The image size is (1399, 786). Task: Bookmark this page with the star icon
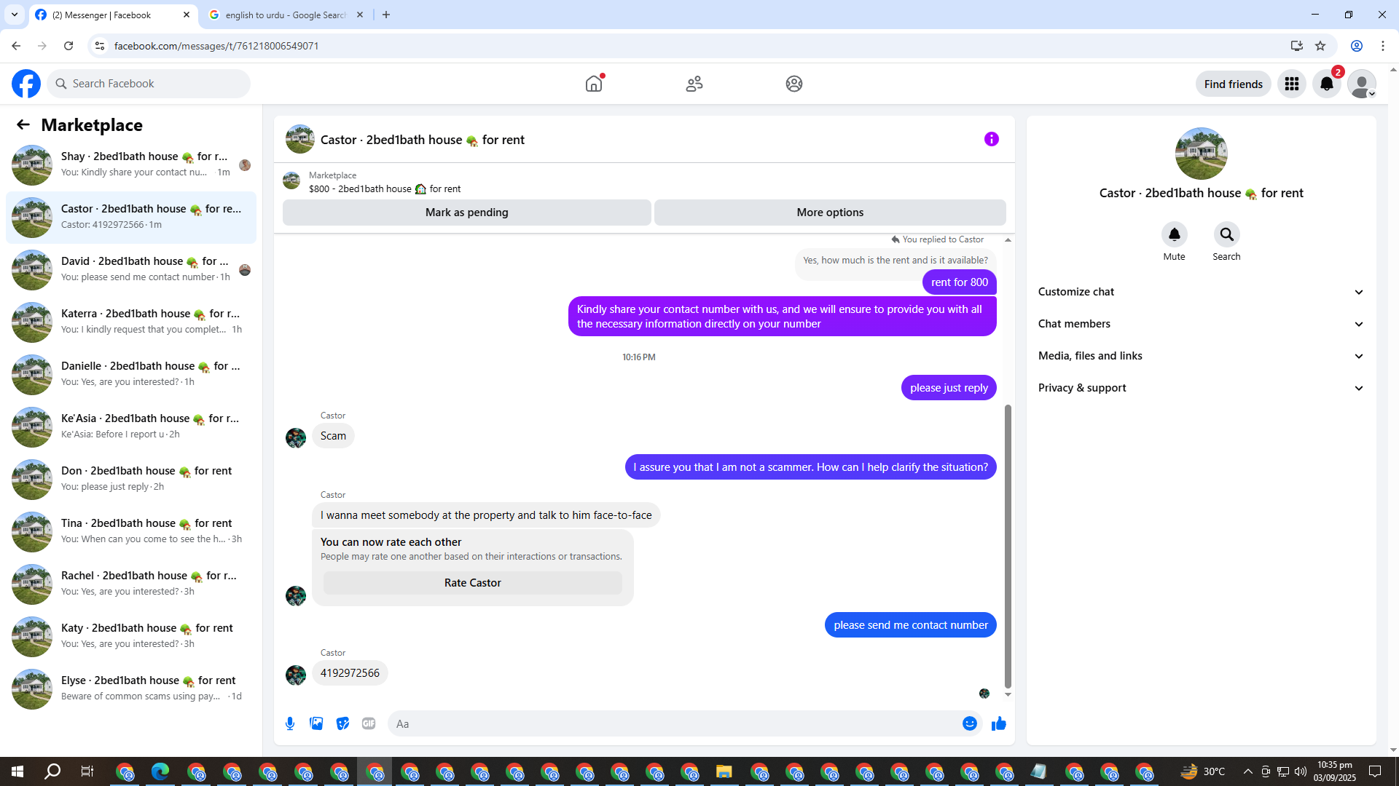(1320, 46)
